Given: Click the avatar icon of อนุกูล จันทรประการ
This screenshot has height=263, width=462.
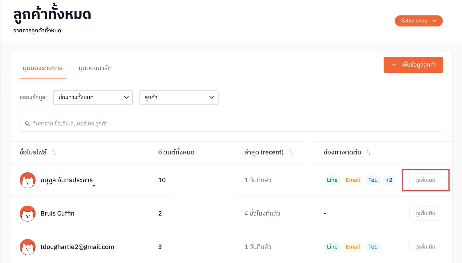Looking at the screenshot, I should pyautogui.click(x=28, y=180).
